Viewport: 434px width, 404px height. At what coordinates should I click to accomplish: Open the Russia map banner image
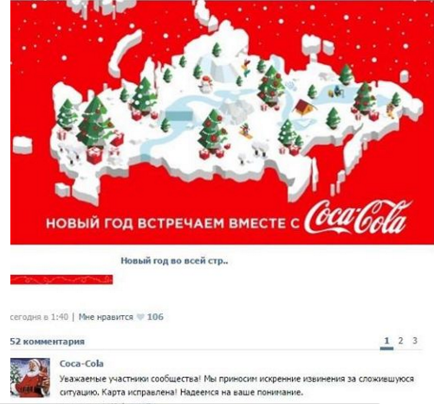pos(222,122)
